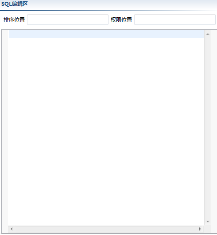Click the grey strip right of vertical scrollbar
This screenshot has height=235, width=217.
click(214, 131)
